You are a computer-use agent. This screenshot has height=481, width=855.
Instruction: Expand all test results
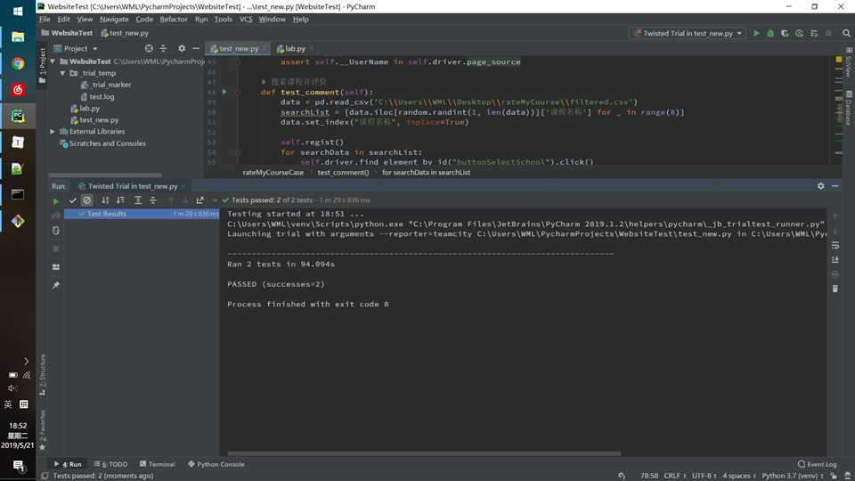[x=138, y=200]
